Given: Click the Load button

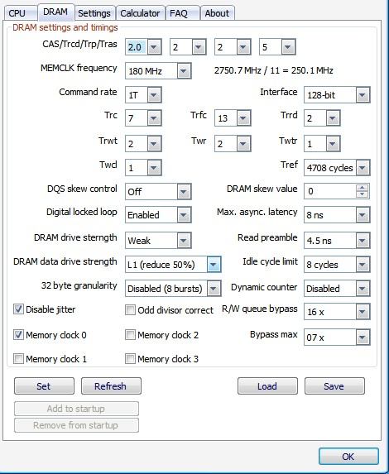Looking at the screenshot, I should point(267,386).
